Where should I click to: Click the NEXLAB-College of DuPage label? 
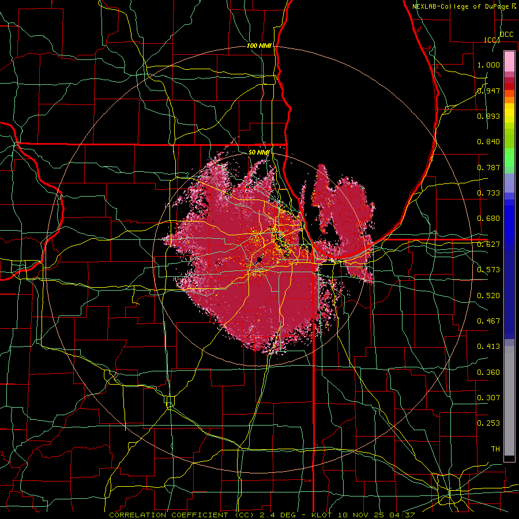point(461,6)
